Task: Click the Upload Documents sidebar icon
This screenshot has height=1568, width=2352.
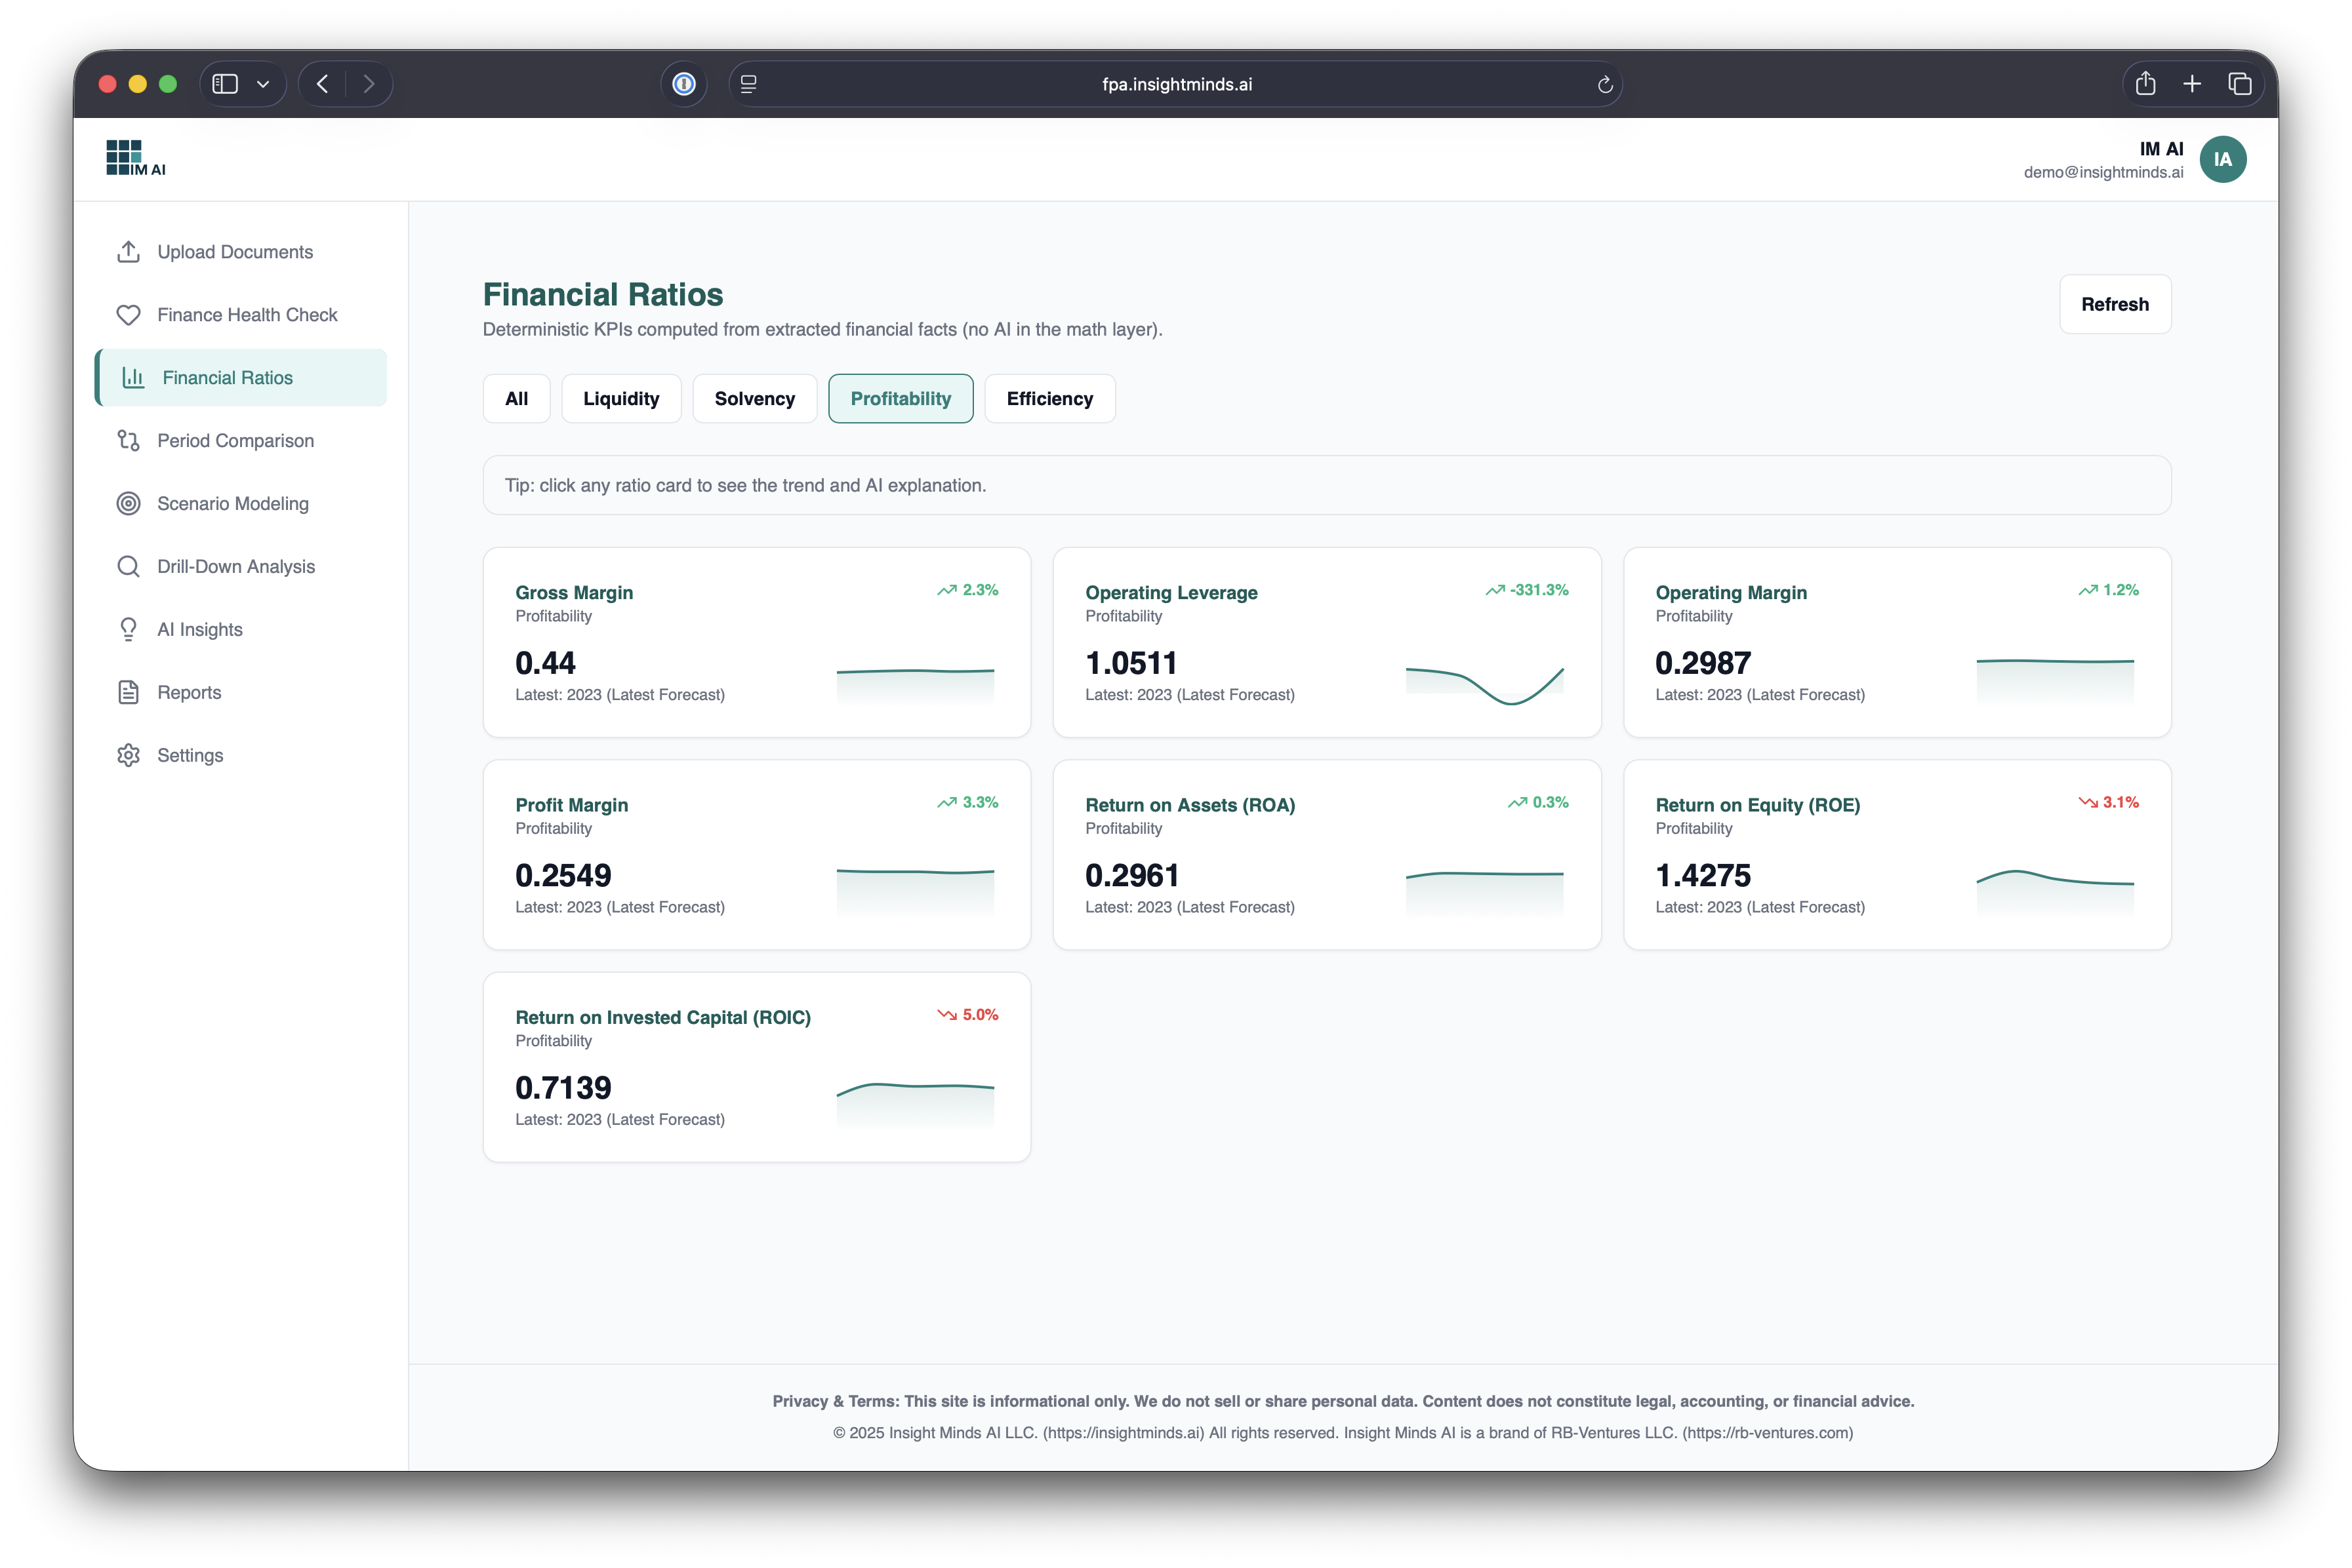Action: click(128, 252)
